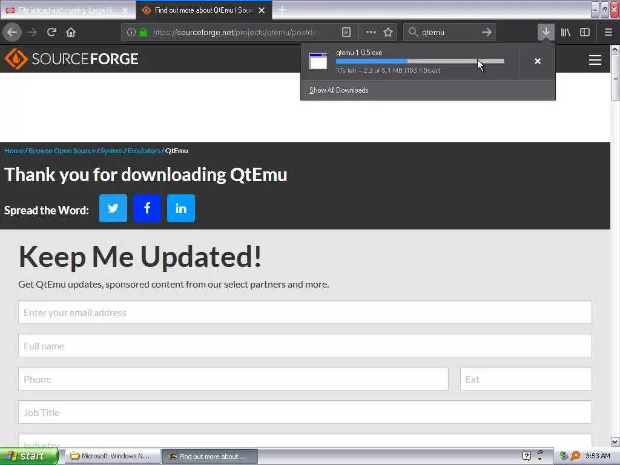This screenshot has width=620, height=465.
Task: Click Show All Downloads
Action: tap(339, 90)
